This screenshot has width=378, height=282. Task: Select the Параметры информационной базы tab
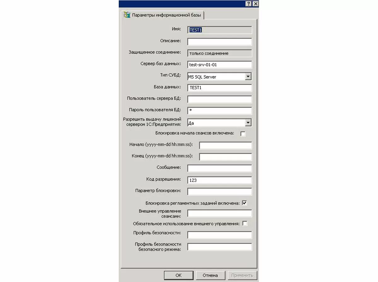coord(163,15)
